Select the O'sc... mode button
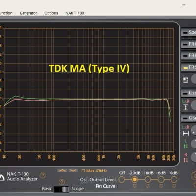The width and height of the screenshot is (196, 196). pyautogui.click(x=189, y=118)
